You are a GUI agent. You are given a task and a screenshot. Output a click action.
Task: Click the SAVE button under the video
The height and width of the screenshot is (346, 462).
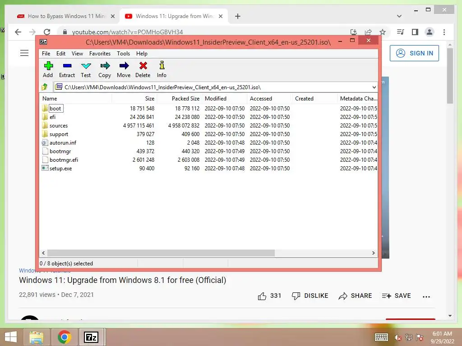[x=396, y=296]
